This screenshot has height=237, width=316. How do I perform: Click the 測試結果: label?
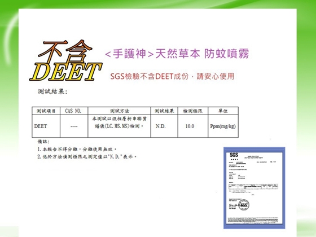tap(52, 91)
